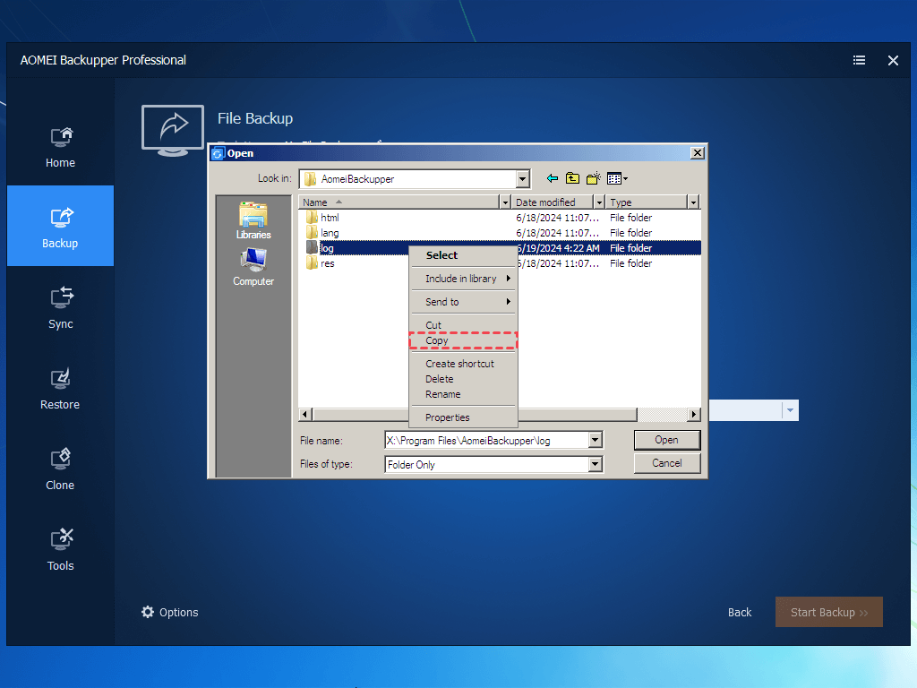Select the log folder name
Viewport: 917px width, 688px height.
tap(327, 248)
